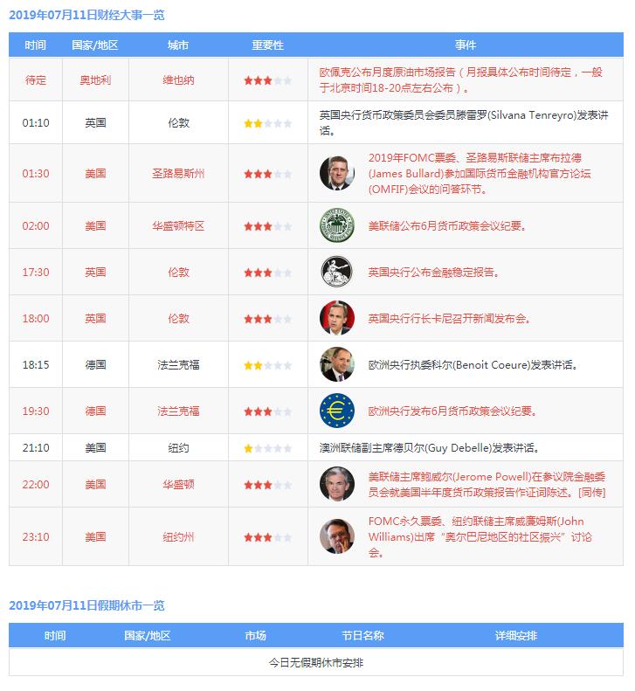The image size is (635, 691).
Task: Click 2019年07月11日财经大事一览 heading
Action: (x=86, y=15)
